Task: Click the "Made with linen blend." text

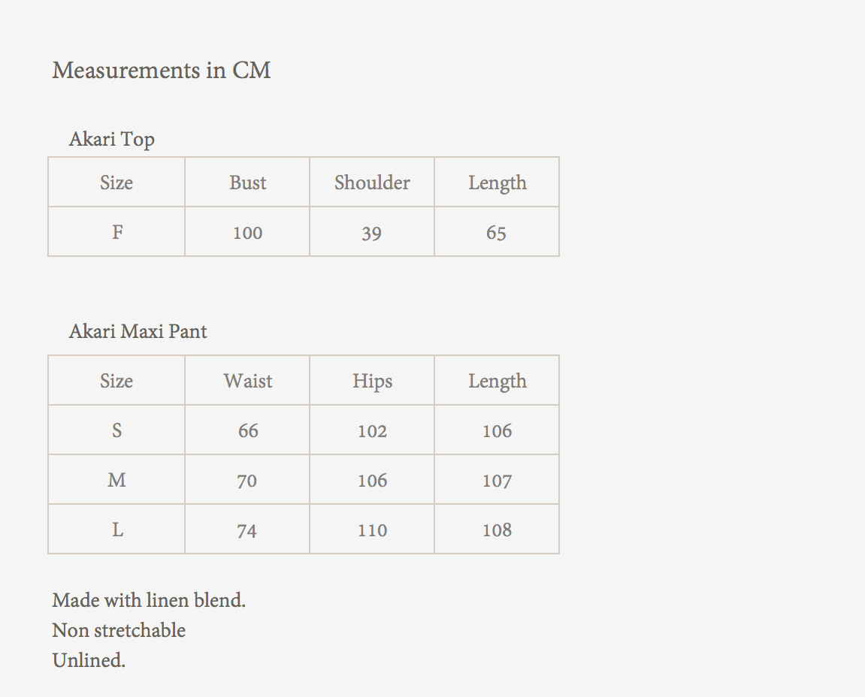Action: click(149, 600)
